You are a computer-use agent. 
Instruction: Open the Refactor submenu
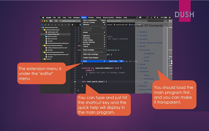tap(94, 24)
